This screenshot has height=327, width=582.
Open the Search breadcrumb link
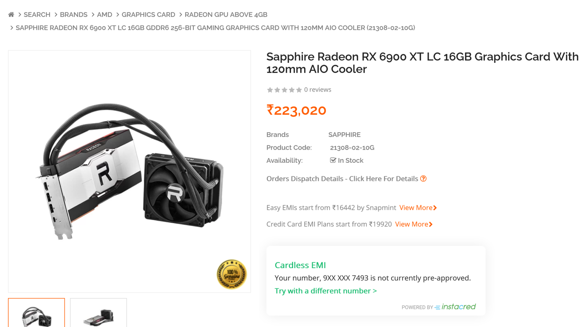point(37,15)
